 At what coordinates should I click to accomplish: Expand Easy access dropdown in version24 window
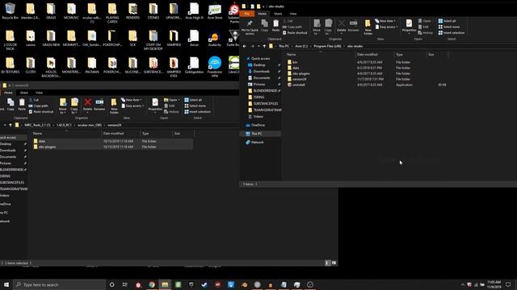132,106
